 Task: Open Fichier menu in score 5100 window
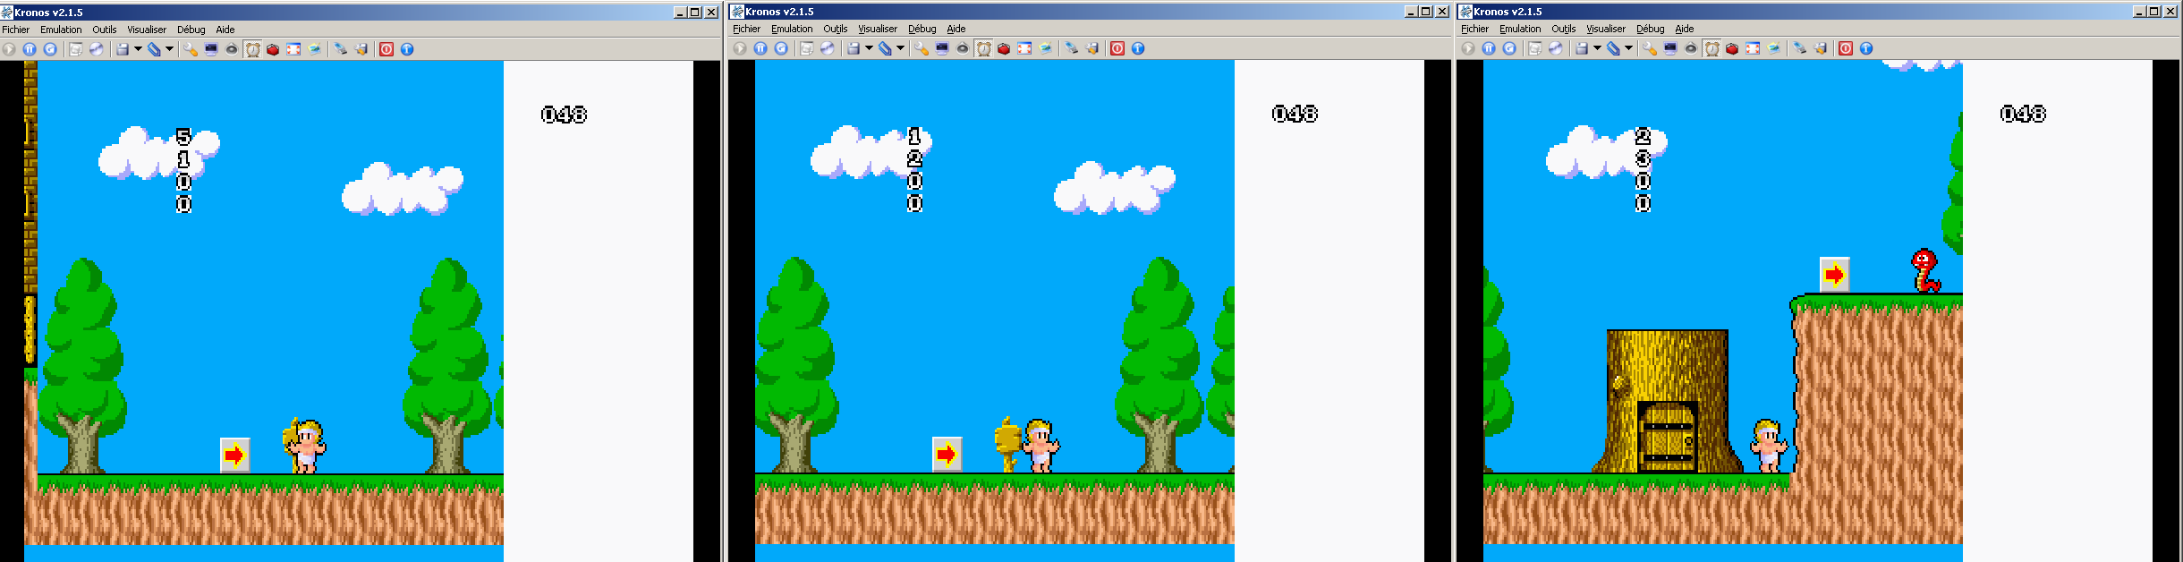pos(16,30)
